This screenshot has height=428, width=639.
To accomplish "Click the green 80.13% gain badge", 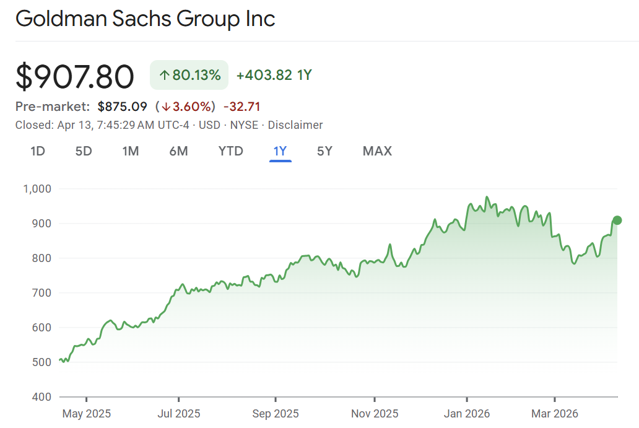I will click(x=189, y=76).
